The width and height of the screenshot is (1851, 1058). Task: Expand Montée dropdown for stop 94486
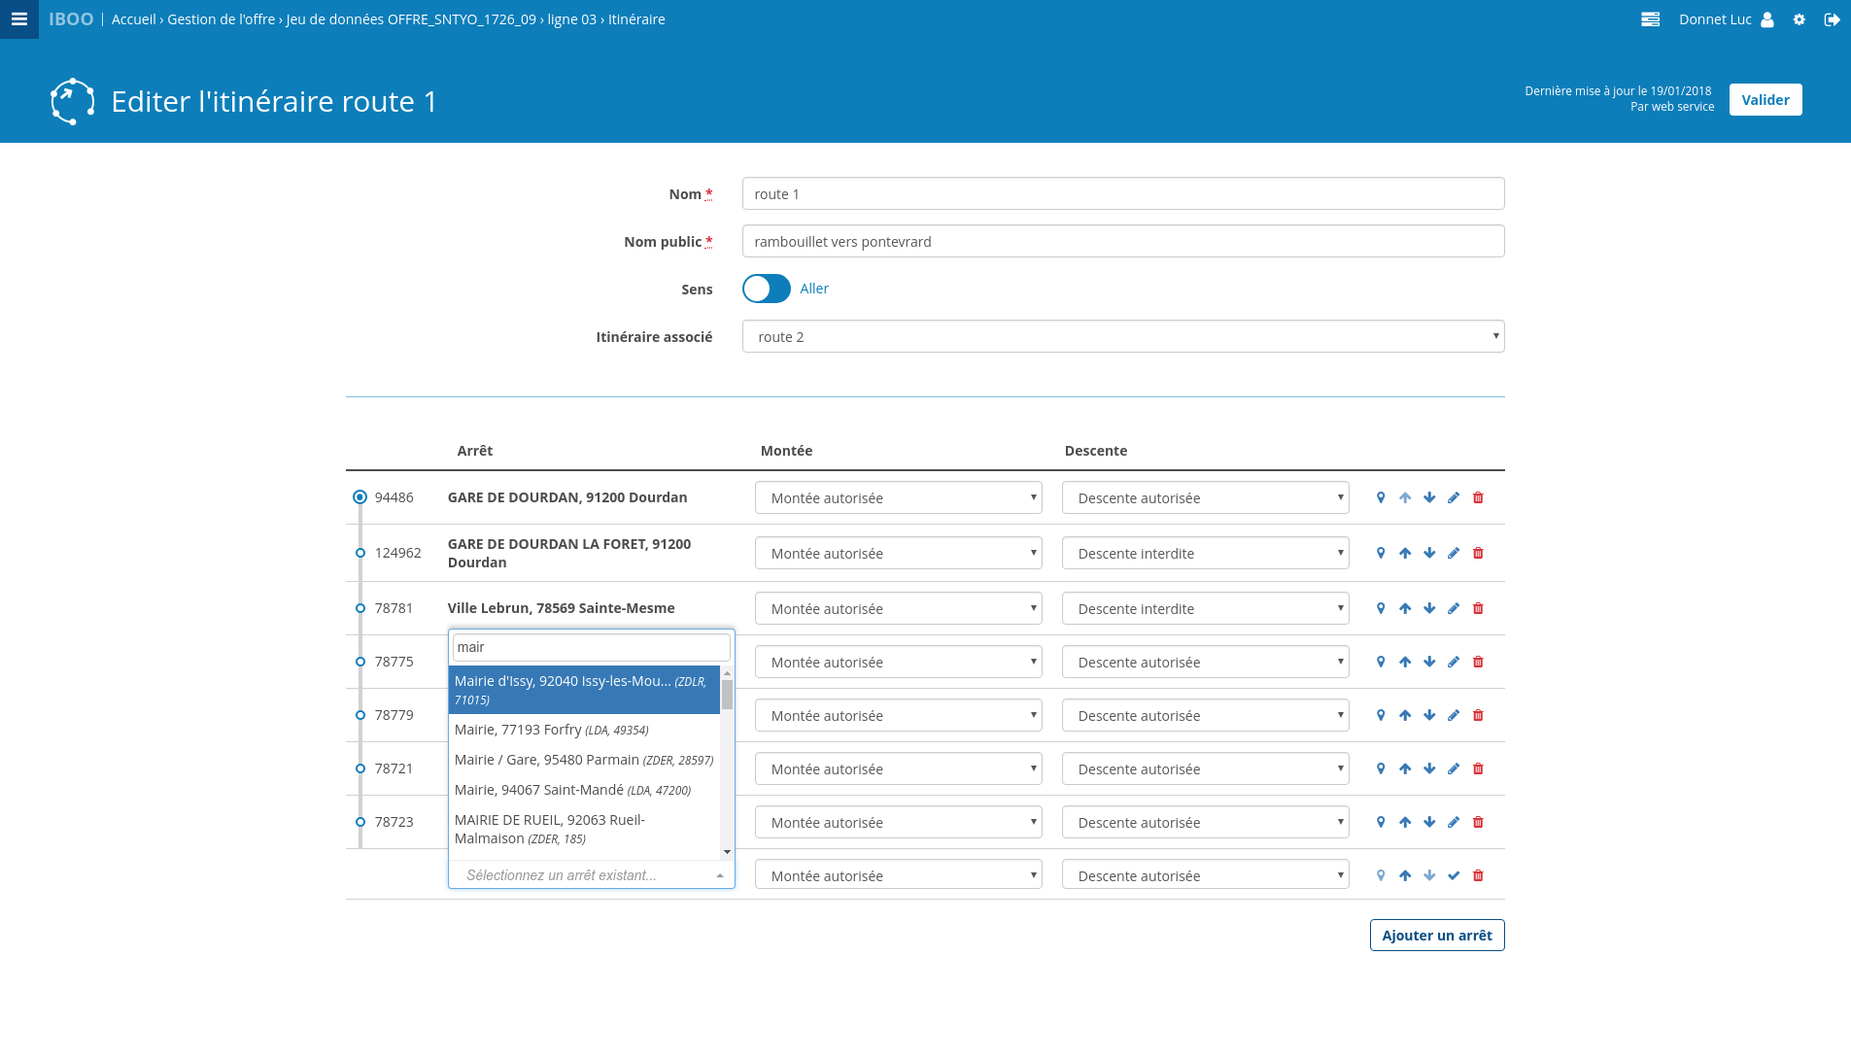[898, 498]
